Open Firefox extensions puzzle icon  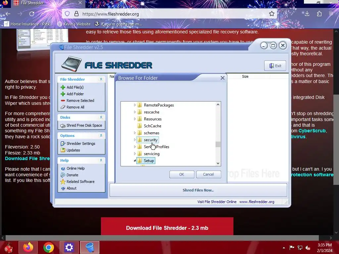pyautogui.click(x=319, y=14)
